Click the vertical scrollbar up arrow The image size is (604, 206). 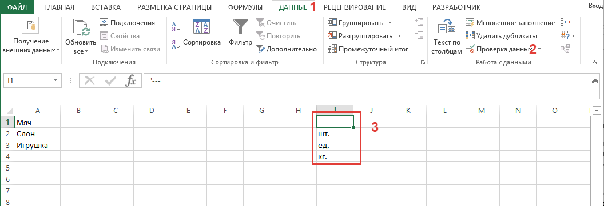point(597,111)
